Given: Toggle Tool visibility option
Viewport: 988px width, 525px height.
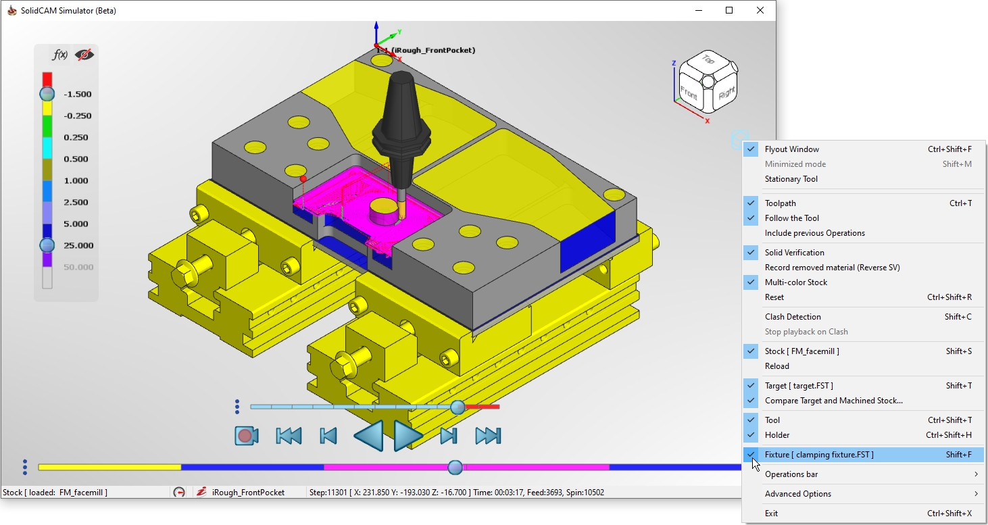Looking at the screenshot, I should (x=863, y=420).
